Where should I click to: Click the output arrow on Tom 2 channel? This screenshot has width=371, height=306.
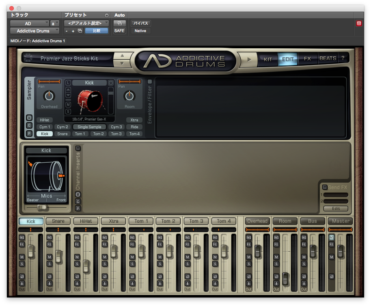pos(160,283)
